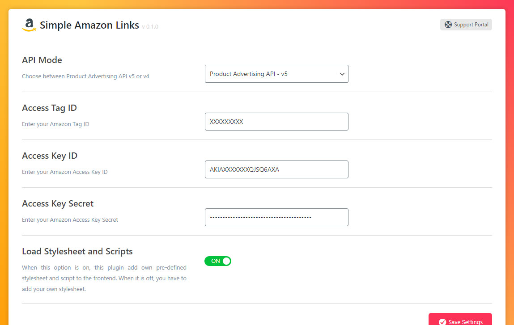514x325 pixels.
Task: Click the Access Key Secret password field
Action: tap(276, 217)
